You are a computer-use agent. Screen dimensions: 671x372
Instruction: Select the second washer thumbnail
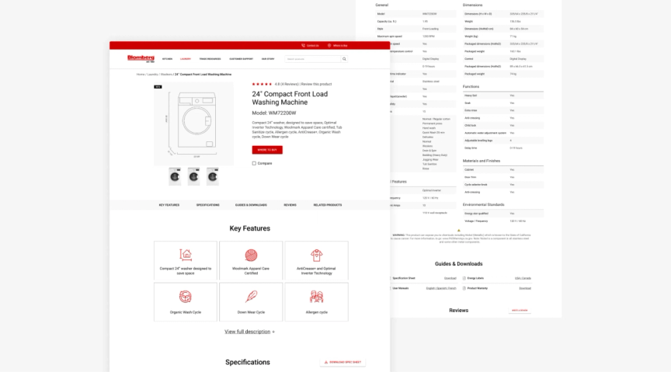194,176
